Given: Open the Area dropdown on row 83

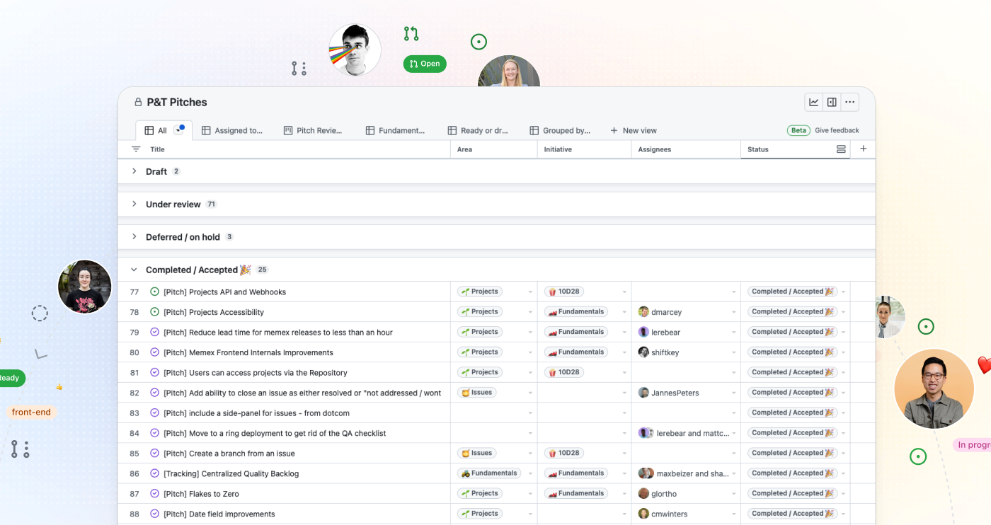Looking at the screenshot, I should 529,412.
